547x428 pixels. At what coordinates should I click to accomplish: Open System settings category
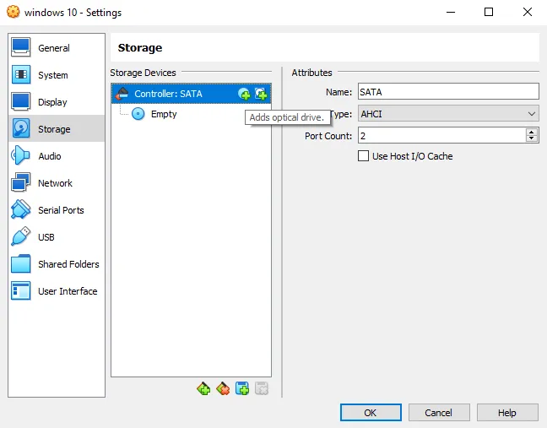[x=57, y=75]
